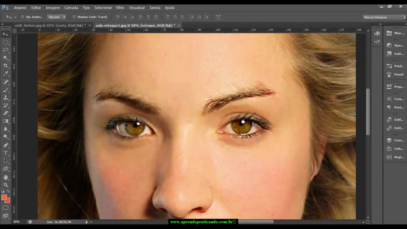
Task: Select the Zoom tool
Action: click(6, 185)
